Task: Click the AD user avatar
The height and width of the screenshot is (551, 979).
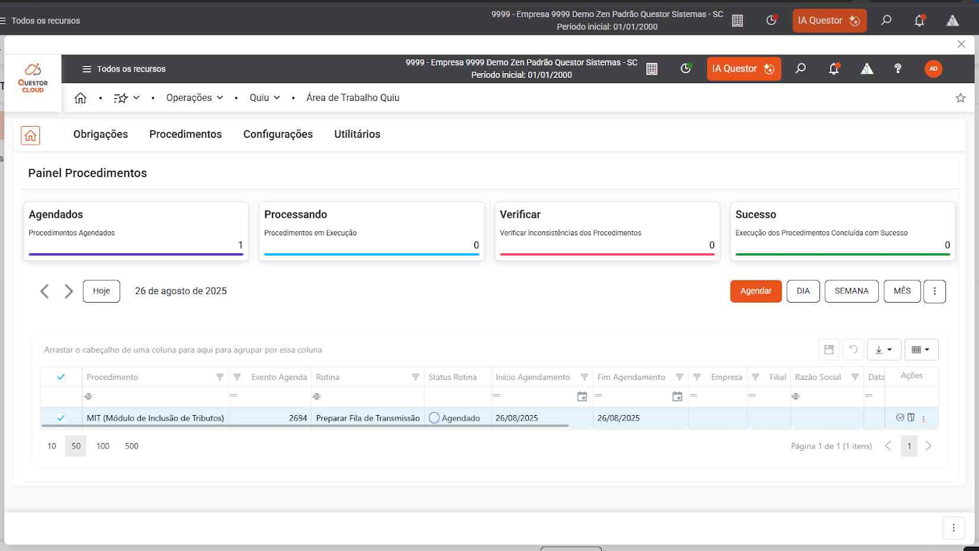Action: coord(933,69)
